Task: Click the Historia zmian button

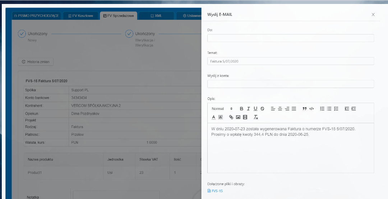Action: pos(36,62)
